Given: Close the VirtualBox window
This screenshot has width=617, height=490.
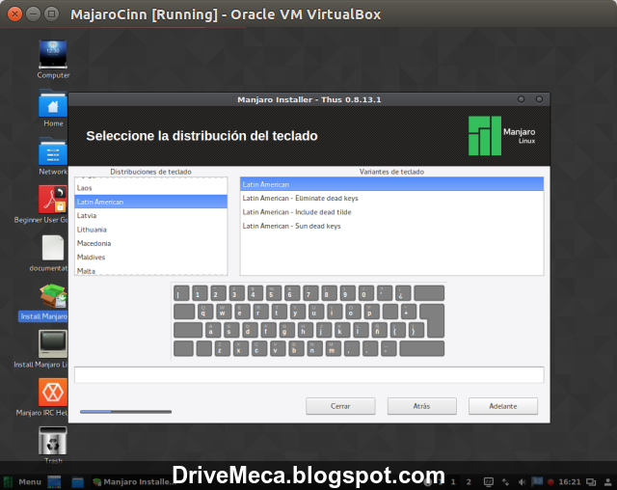Looking at the screenshot, I should [15, 14].
